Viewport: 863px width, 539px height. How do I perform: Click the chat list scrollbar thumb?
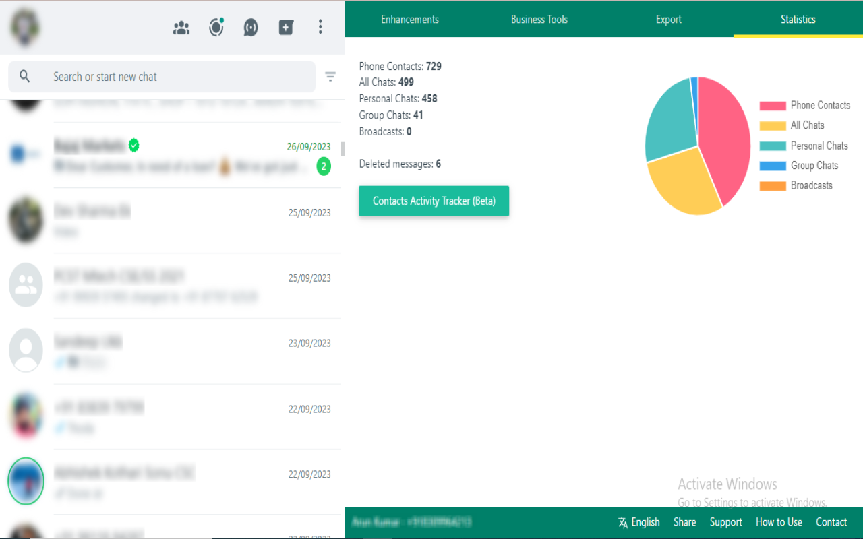point(343,149)
